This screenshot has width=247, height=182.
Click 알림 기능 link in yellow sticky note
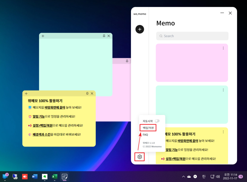39,116
